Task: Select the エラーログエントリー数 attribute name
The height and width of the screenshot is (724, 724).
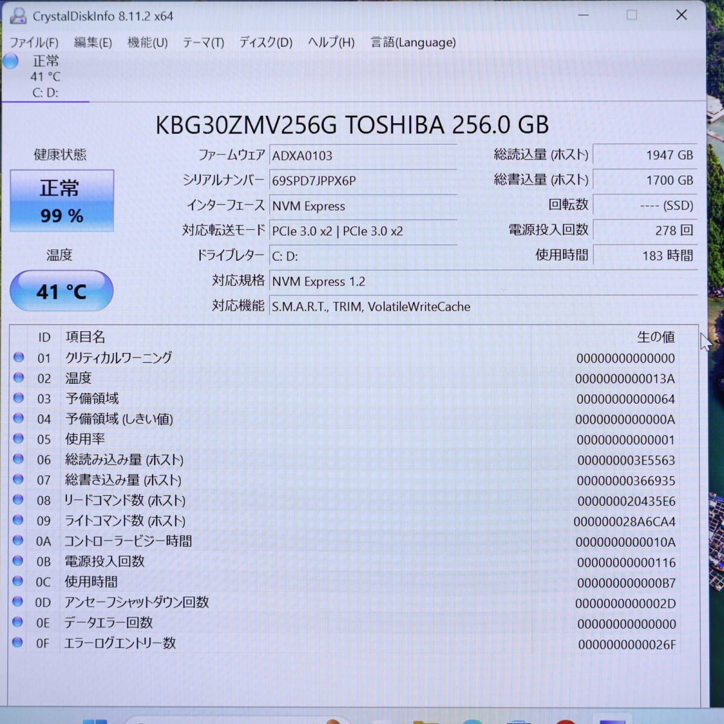Action: [x=121, y=643]
